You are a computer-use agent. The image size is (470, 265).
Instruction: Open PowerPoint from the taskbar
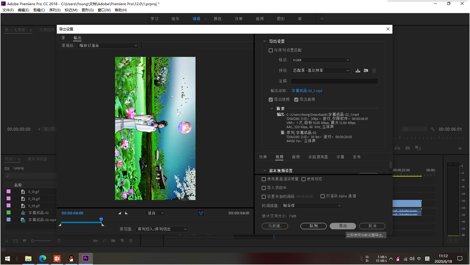pos(57,258)
